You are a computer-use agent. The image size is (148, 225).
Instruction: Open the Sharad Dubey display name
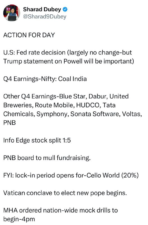[42, 9]
